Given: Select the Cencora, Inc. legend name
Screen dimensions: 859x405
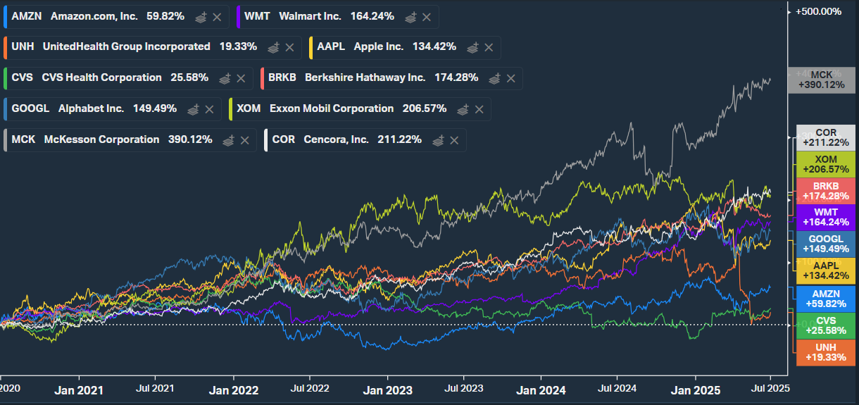Looking at the screenshot, I should tap(336, 139).
